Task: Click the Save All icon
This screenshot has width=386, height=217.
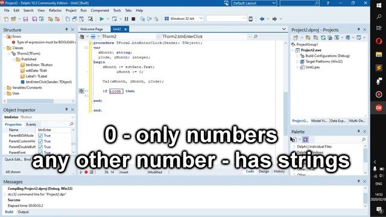Action: [34, 19]
